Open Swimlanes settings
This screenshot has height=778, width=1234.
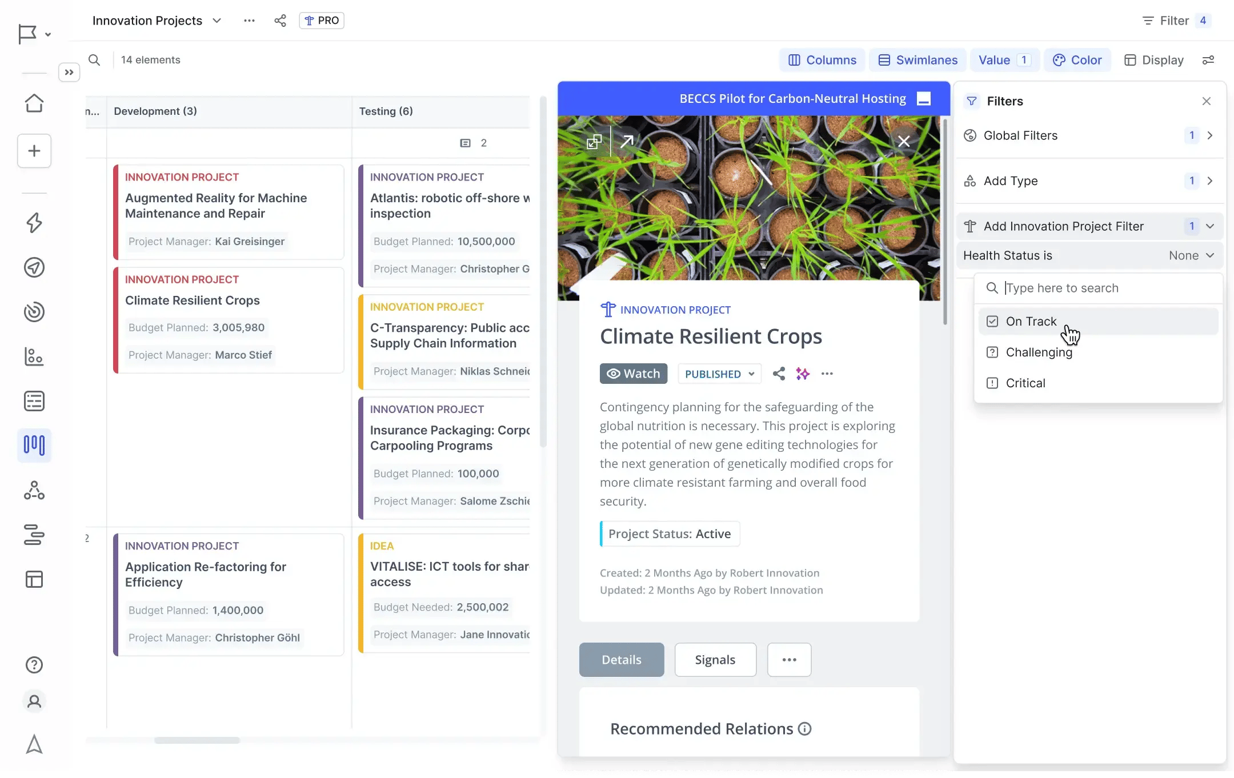click(x=918, y=60)
